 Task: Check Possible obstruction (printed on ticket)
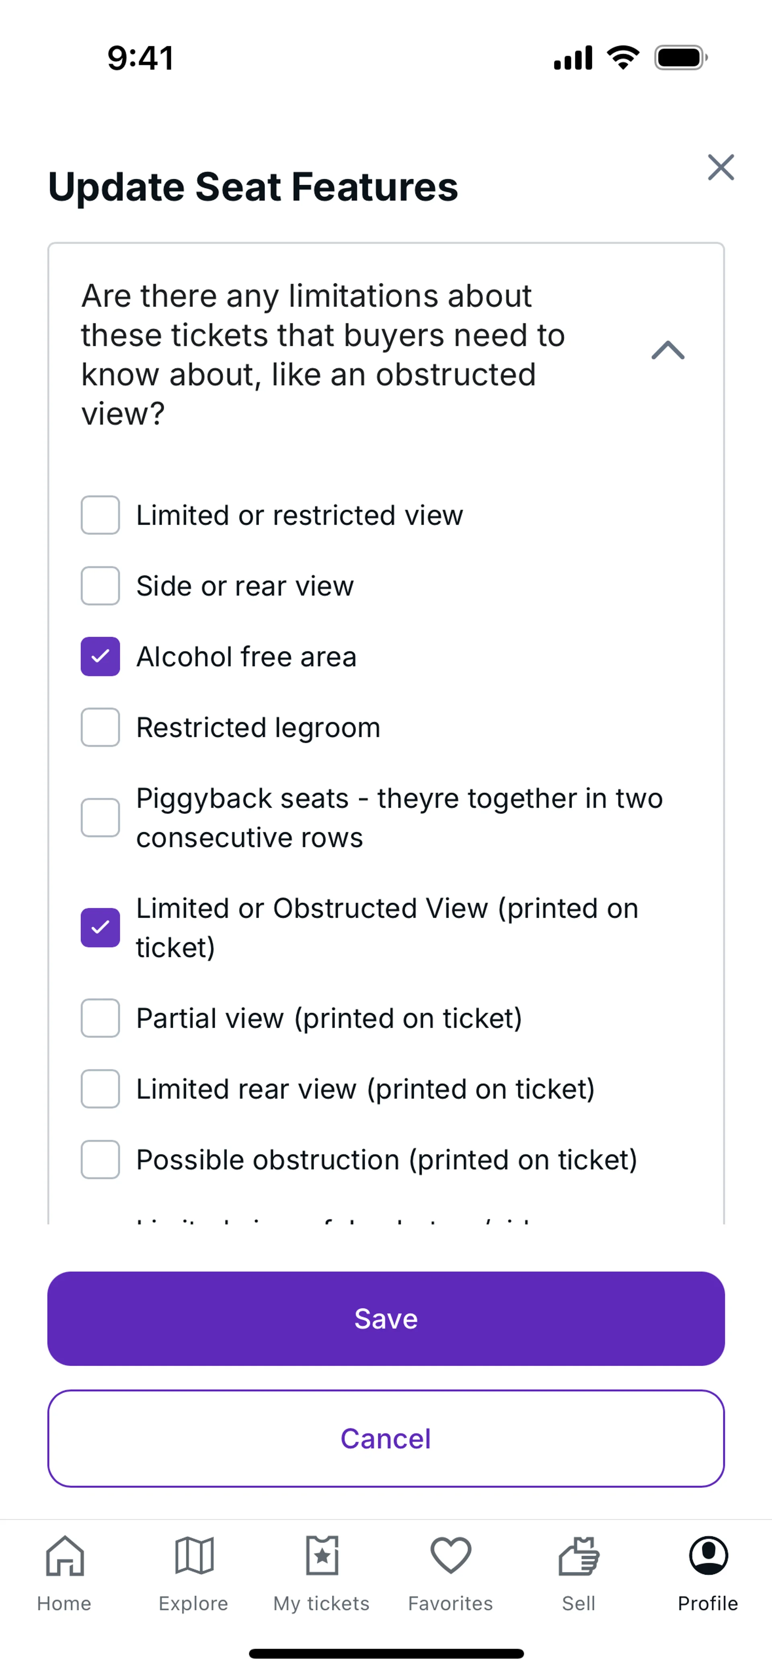coord(100,1160)
